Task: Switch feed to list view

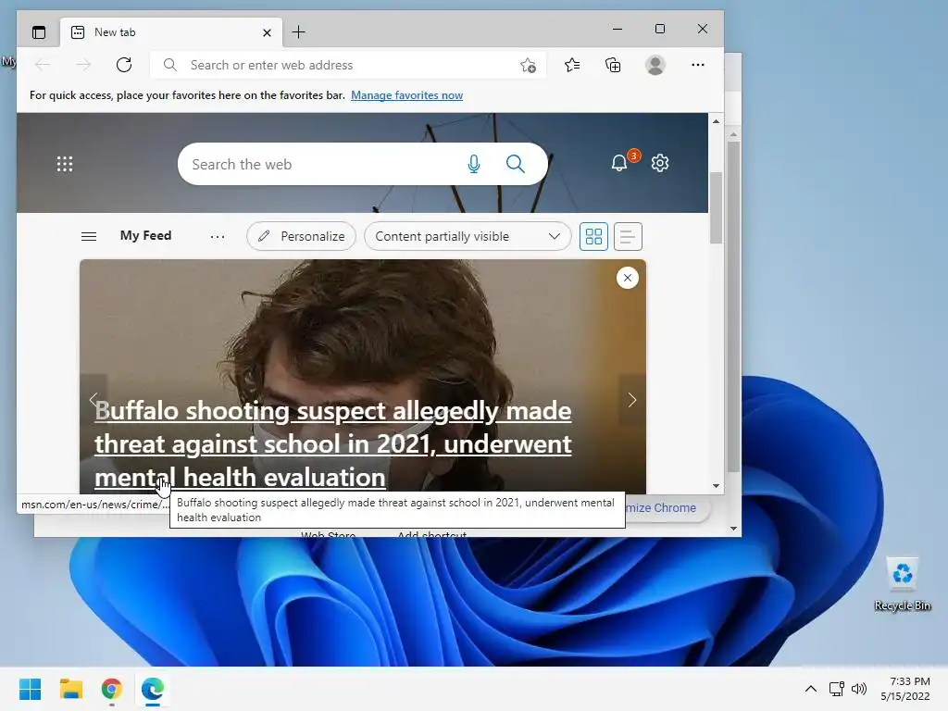Action: [628, 236]
